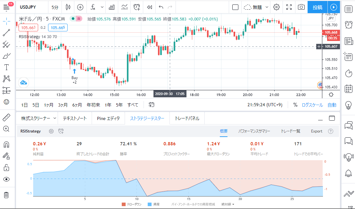Take a chart snapshot with camera icon
Image resolution: width=355 pixels, height=209 pixels.
(301, 7)
